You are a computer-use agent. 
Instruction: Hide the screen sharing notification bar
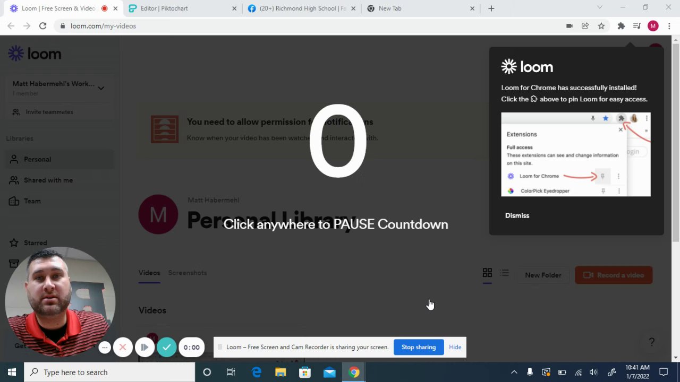455,347
